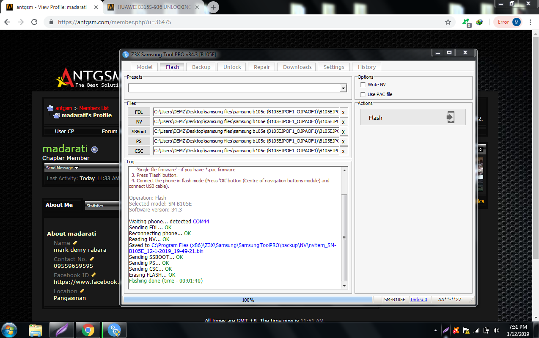Image resolution: width=539 pixels, height=338 pixels.
Task: Edit Name field pencil icon
Action: click(x=75, y=243)
